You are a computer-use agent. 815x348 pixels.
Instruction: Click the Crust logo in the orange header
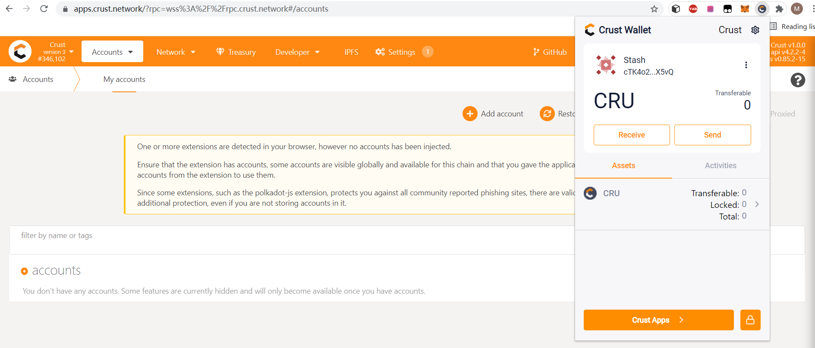[20, 51]
